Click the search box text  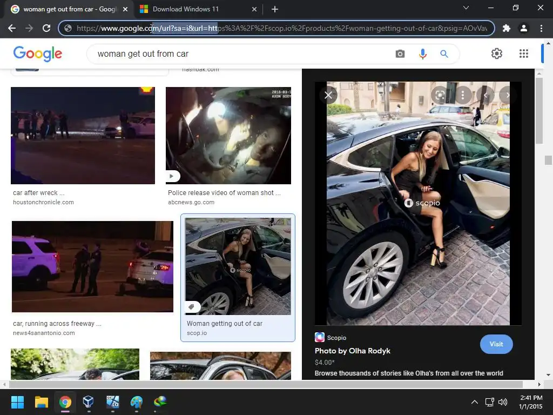click(x=143, y=54)
